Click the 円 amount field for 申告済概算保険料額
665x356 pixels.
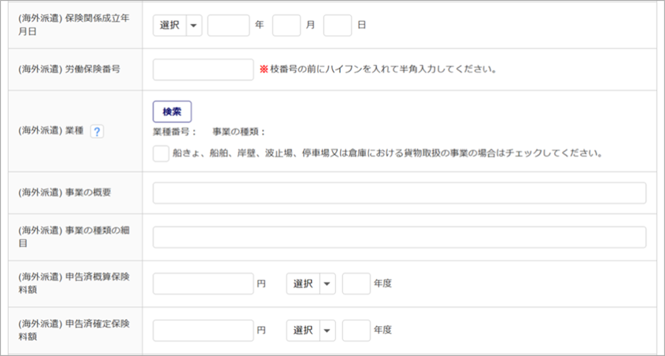pos(203,284)
